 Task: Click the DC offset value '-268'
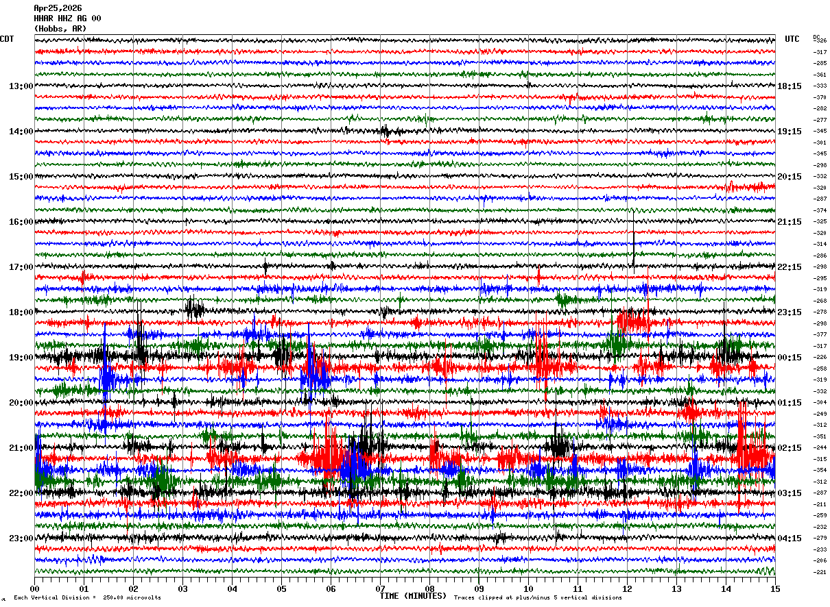tap(820, 301)
